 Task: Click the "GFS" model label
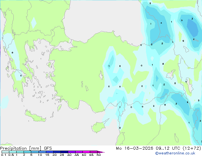48,148
